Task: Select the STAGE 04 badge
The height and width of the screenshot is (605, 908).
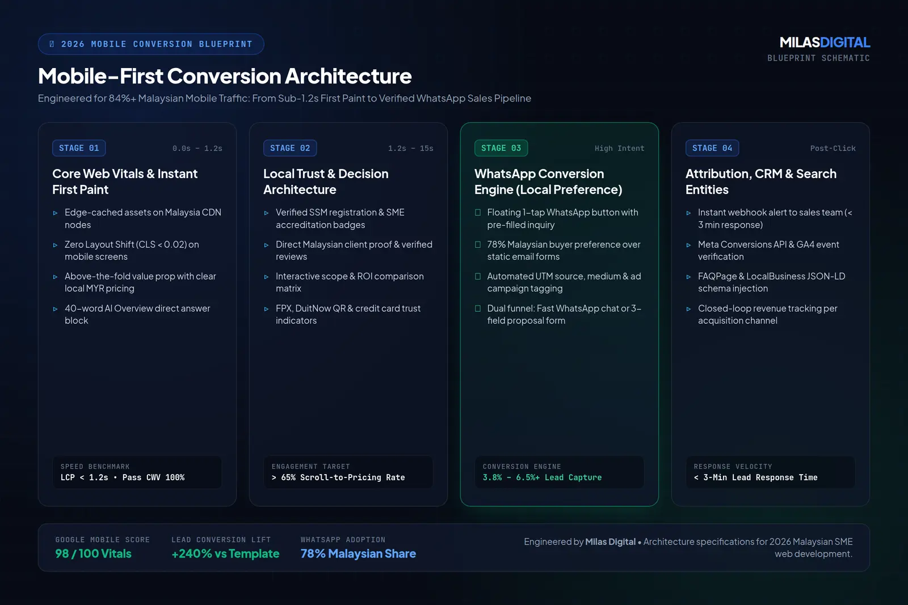Action: (712, 148)
